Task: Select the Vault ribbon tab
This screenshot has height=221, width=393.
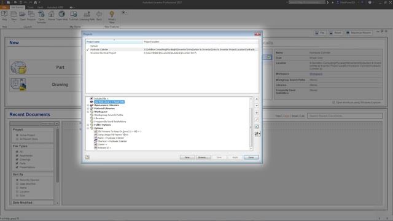Action: pos(40,7)
